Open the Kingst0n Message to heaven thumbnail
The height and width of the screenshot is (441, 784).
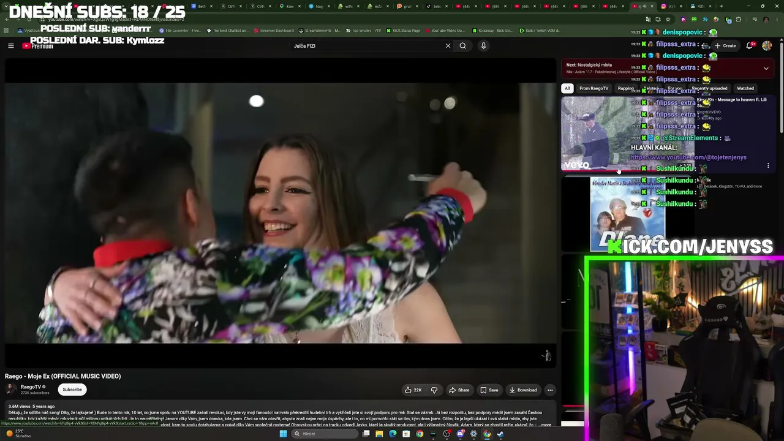tap(627, 133)
